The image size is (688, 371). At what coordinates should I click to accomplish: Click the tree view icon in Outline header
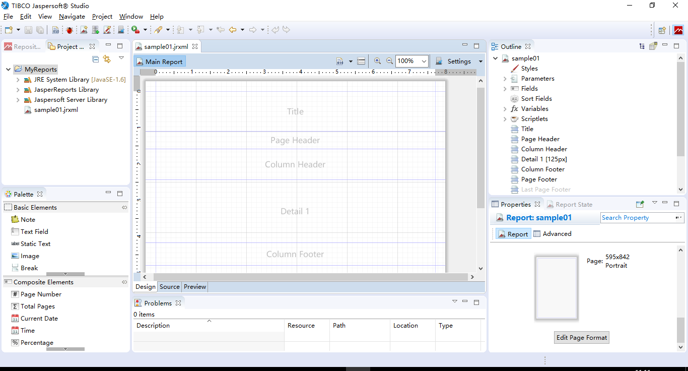tap(642, 46)
